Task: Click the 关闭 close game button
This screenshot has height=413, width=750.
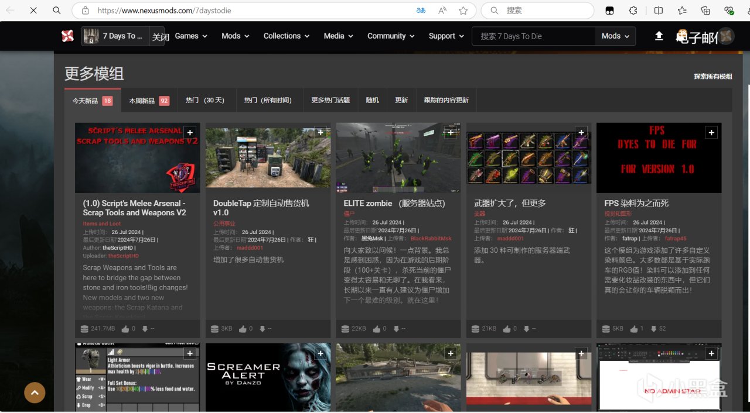Action: coord(161,37)
